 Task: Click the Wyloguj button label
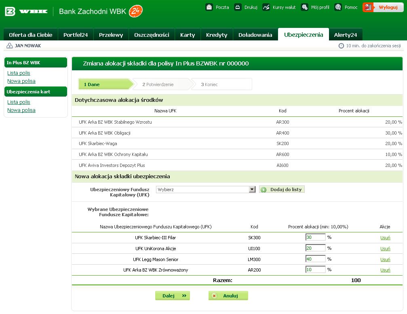(x=388, y=7)
